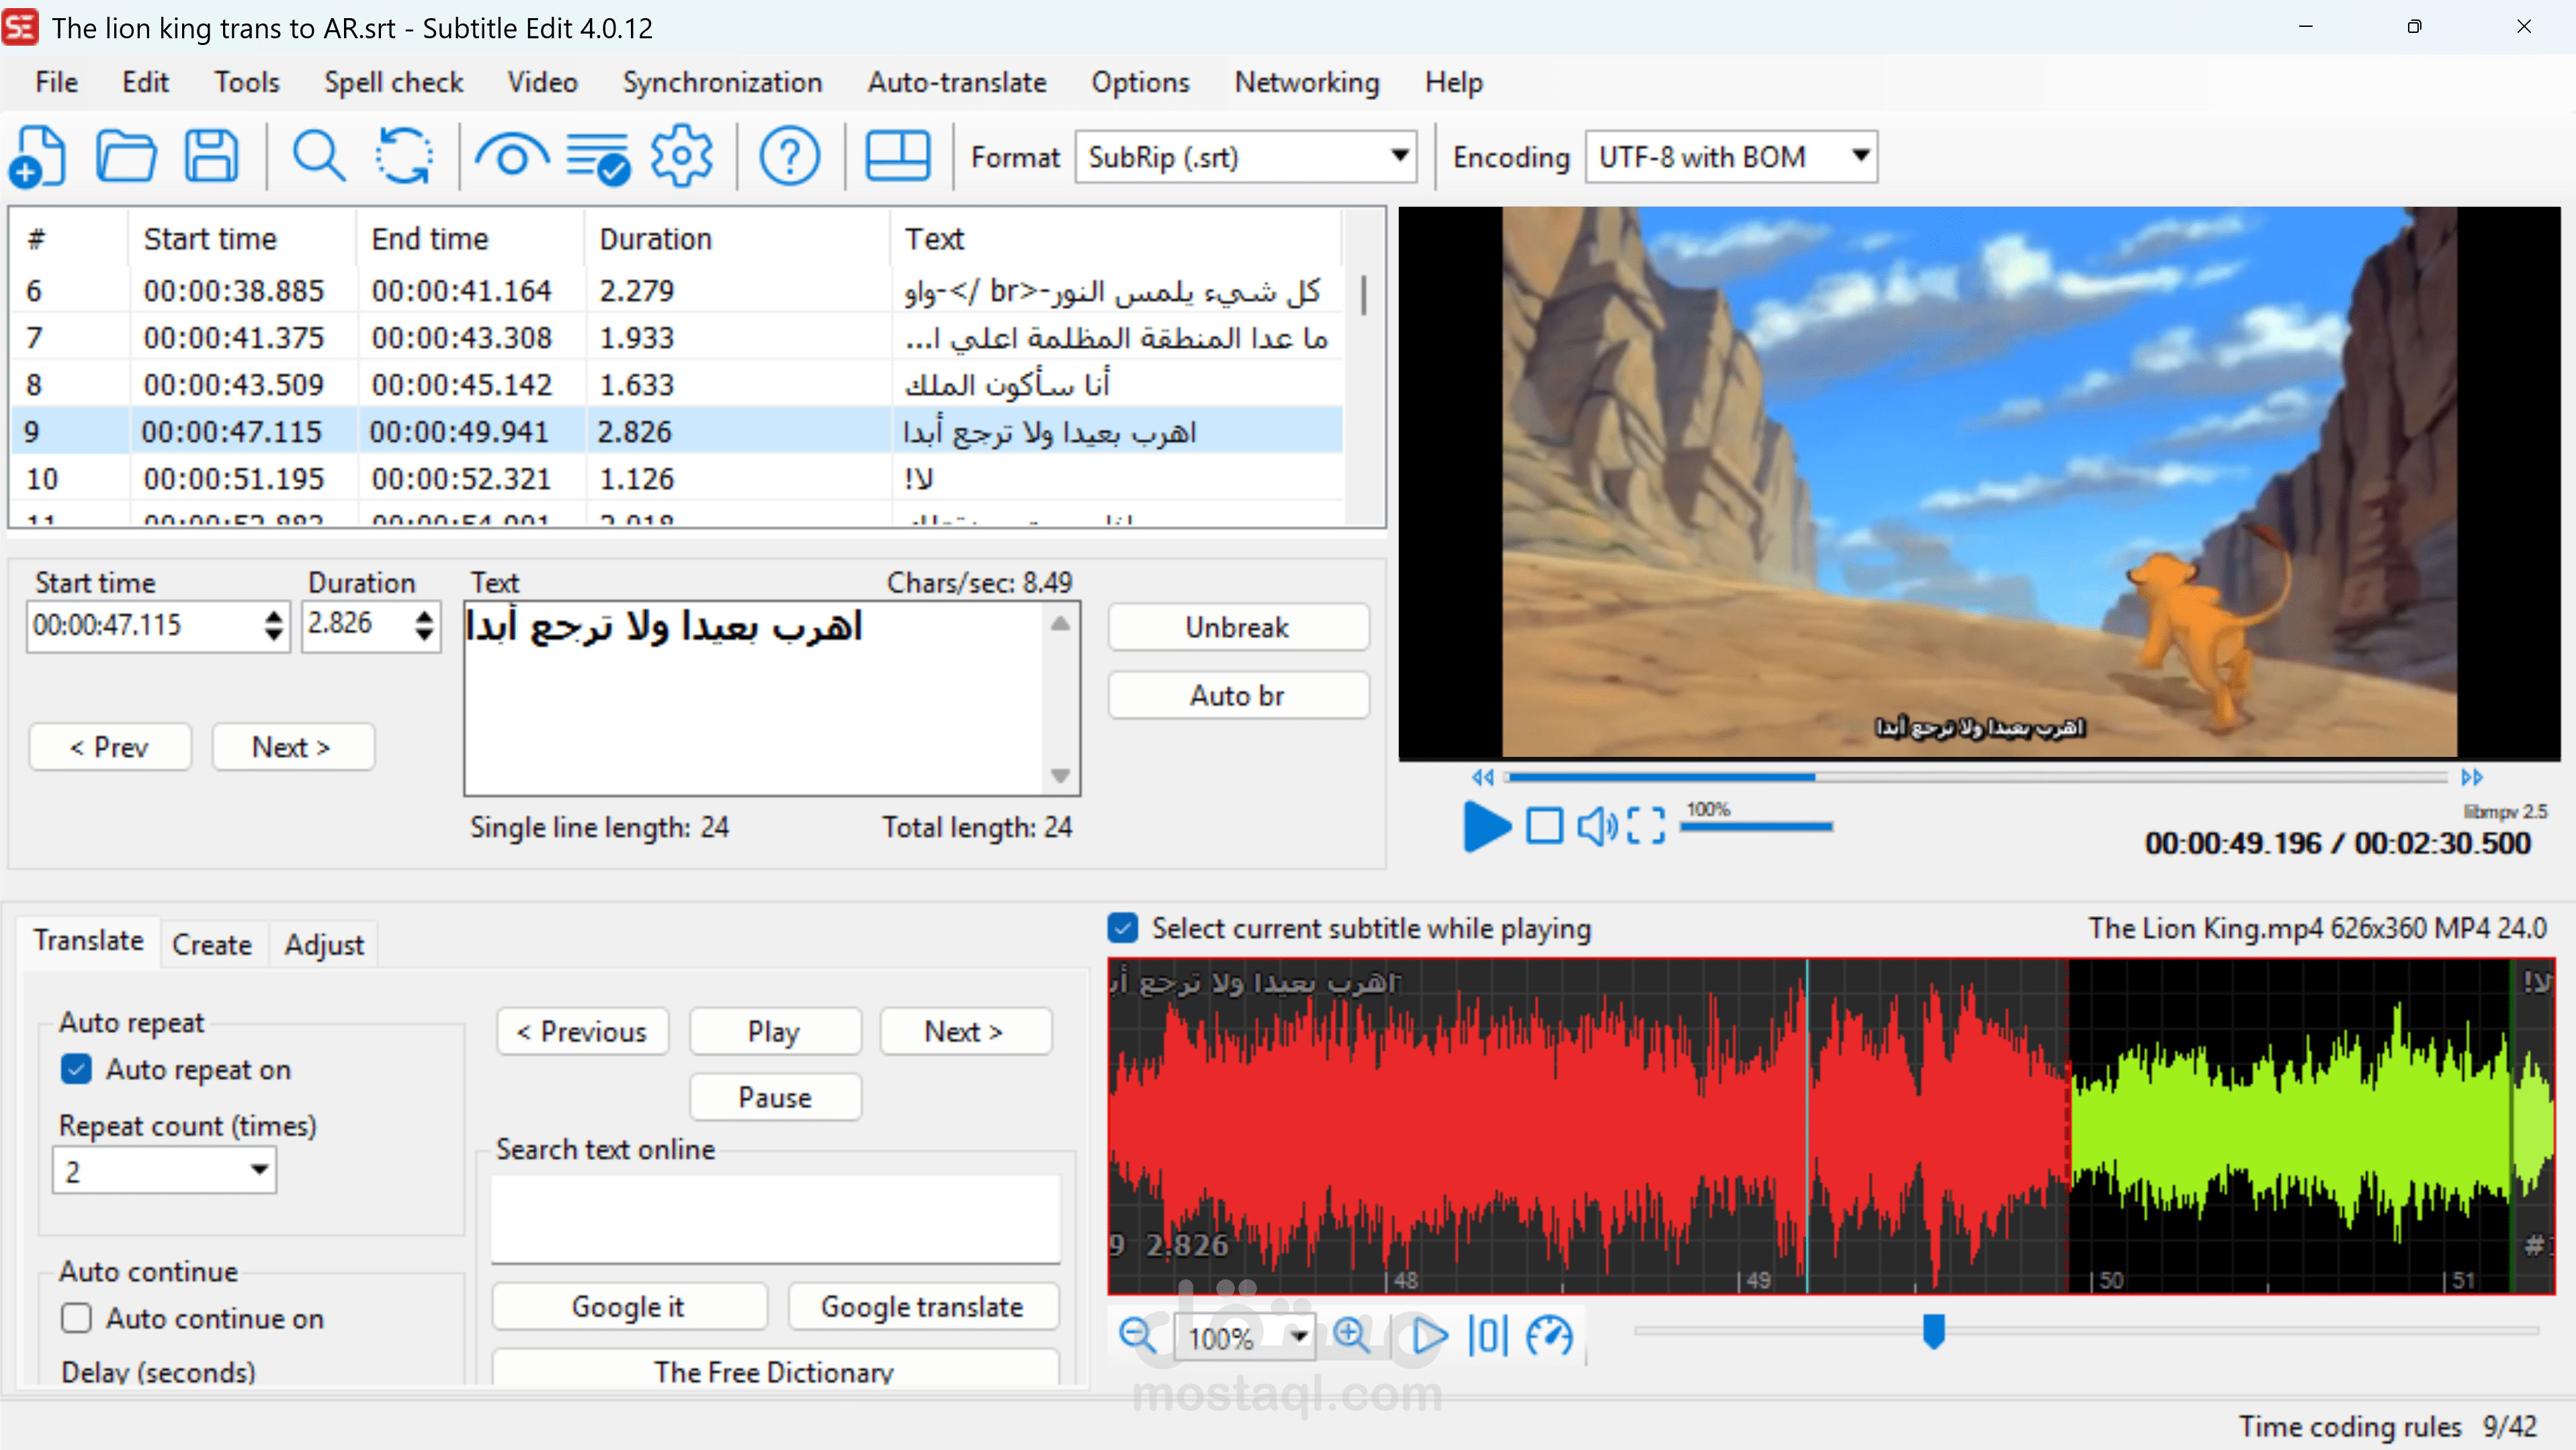Open Find with the magnifier icon

[x=319, y=157]
